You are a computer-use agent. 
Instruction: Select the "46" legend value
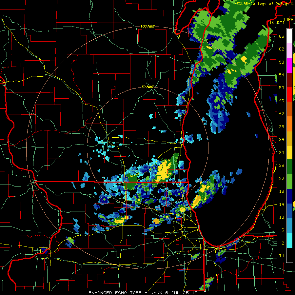coord(282,101)
